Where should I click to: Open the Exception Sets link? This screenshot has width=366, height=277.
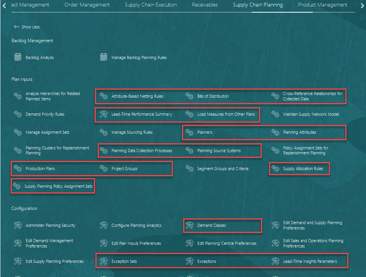tap(124, 261)
